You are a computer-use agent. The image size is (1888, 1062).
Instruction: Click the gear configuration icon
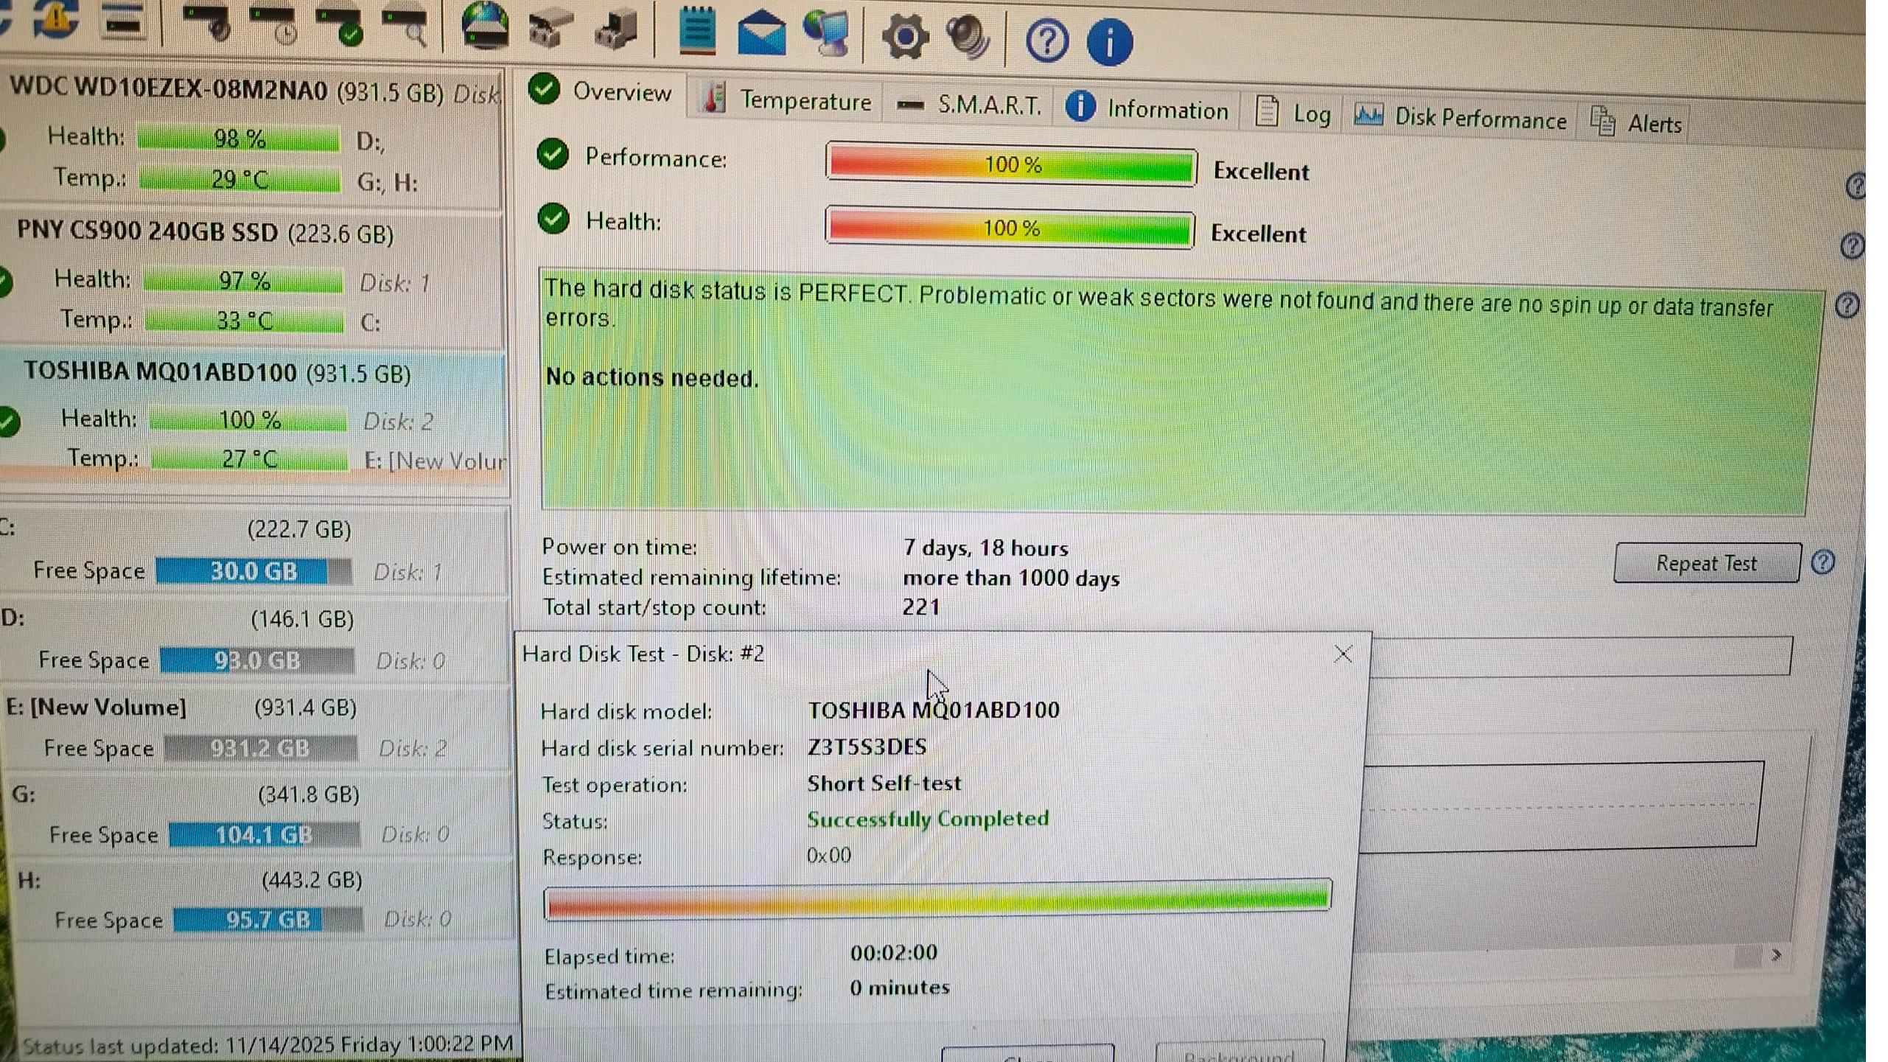(905, 37)
